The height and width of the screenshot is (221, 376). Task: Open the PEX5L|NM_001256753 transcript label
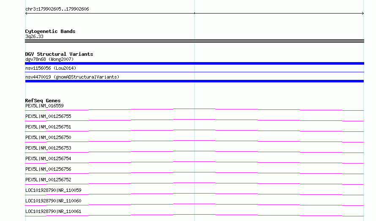click(x=48, y=148)
